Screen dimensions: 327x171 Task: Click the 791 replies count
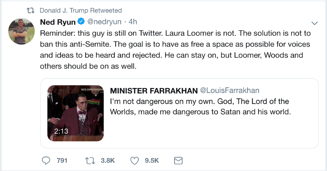[62, 161]
